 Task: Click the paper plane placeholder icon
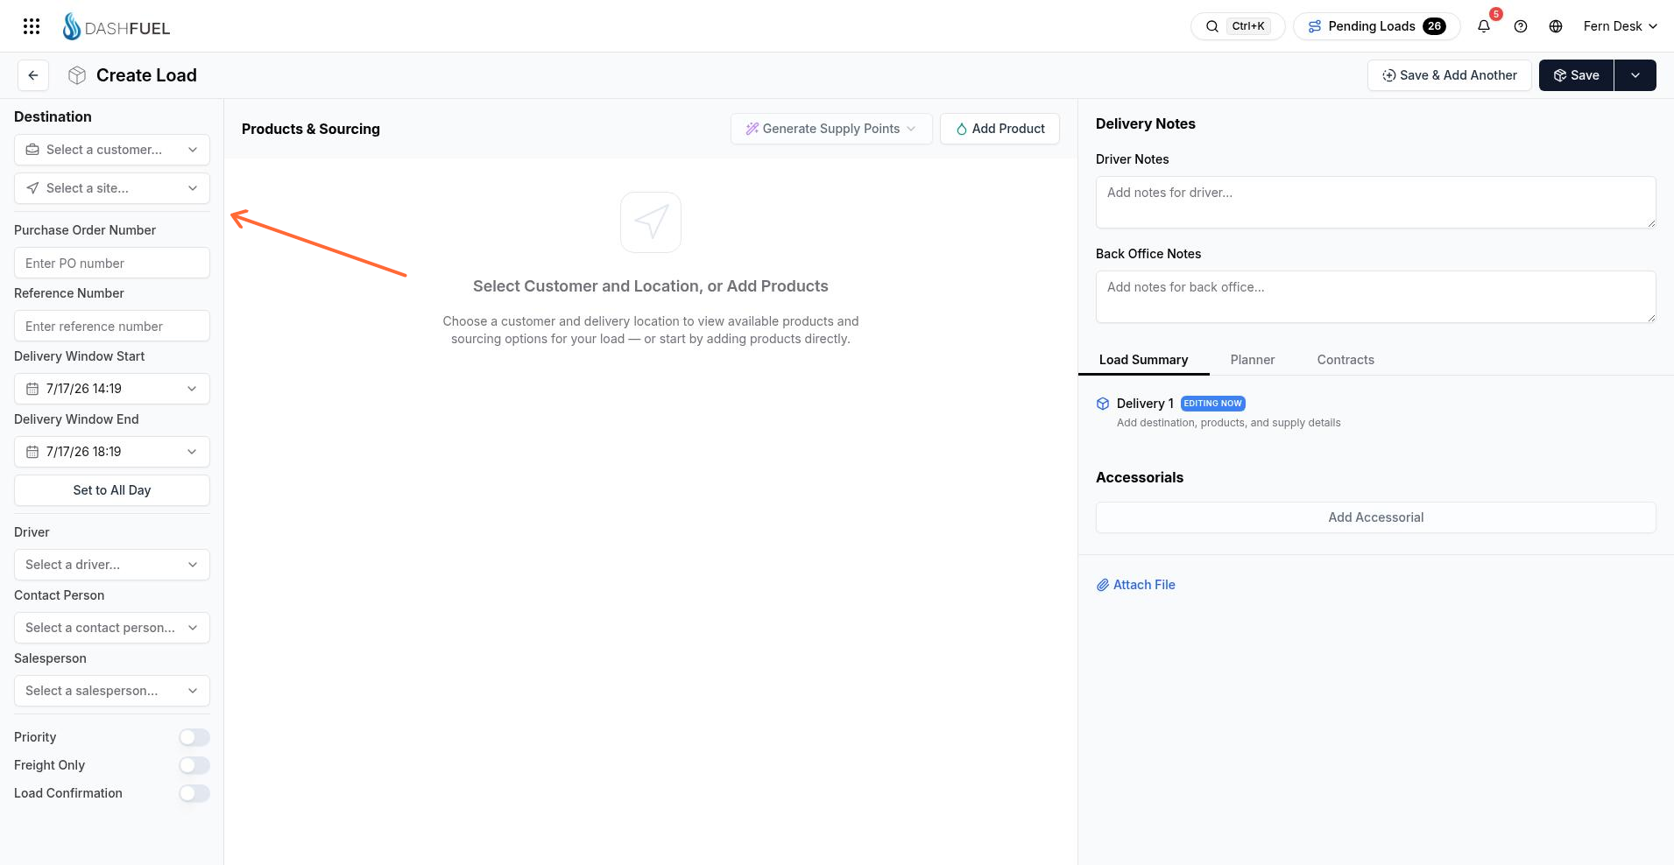tap(651, 222)
